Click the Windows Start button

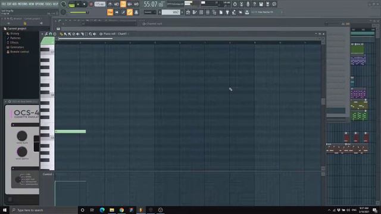coord(5,210)
